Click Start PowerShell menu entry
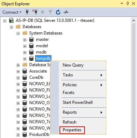Viewport: 137px width, 138px height. coord(78,102)
